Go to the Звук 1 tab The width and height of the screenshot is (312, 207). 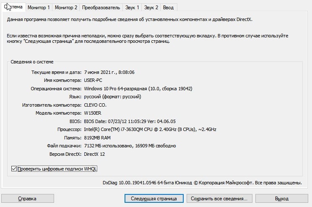tap(132, 8)
